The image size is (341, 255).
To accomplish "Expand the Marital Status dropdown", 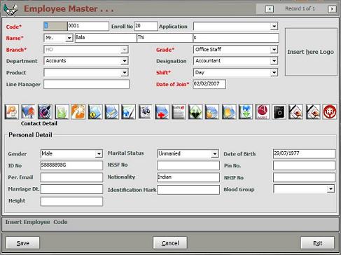I will click(x=215, y=153).
